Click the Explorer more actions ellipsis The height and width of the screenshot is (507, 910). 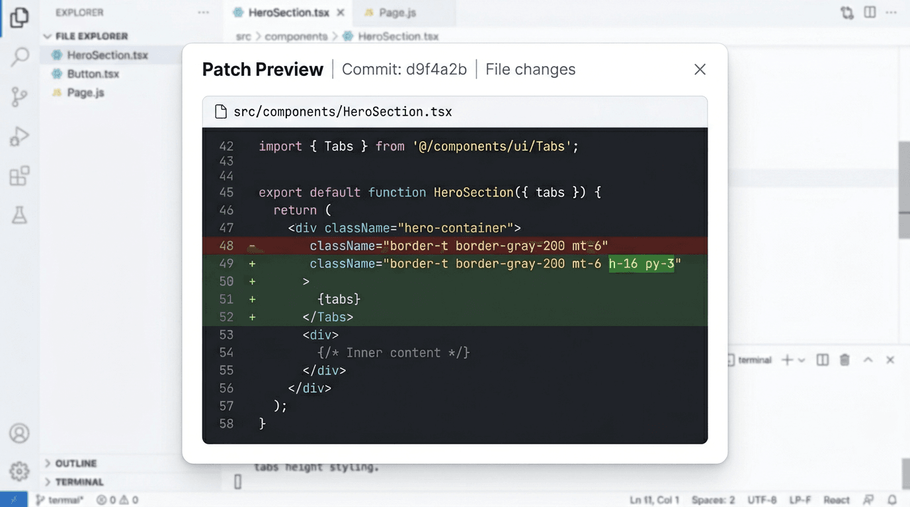203,13
